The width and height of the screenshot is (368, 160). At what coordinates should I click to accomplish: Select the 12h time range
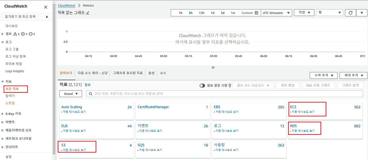point(202,13)
